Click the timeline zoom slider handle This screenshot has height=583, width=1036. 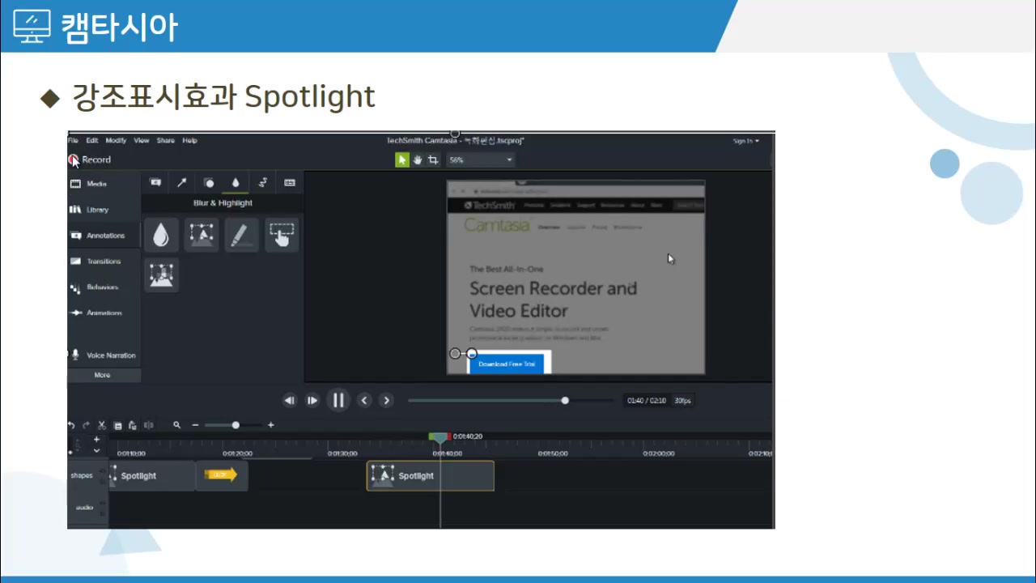coord(236,425)
